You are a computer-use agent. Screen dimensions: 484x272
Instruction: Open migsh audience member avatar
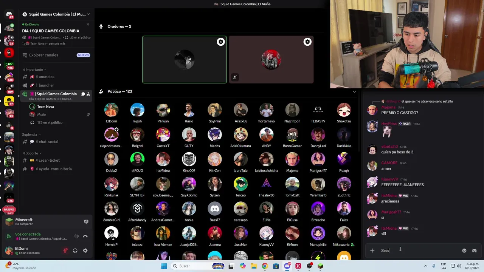pos(137,110)
